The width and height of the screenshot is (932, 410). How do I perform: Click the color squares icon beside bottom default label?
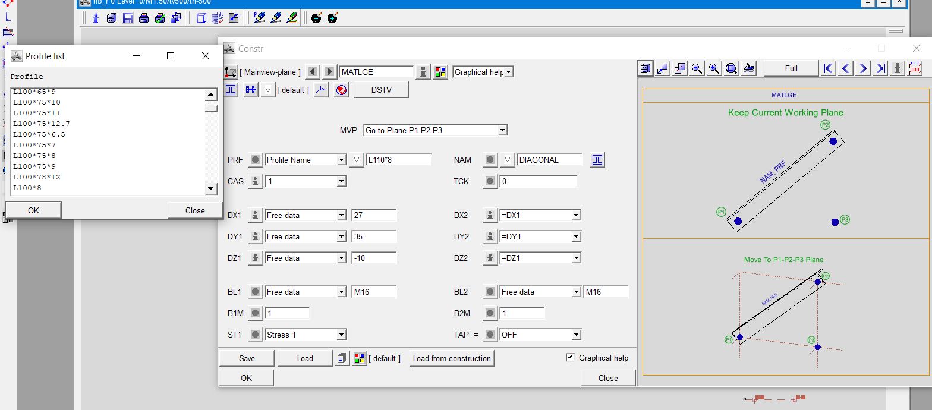point(359,358)
